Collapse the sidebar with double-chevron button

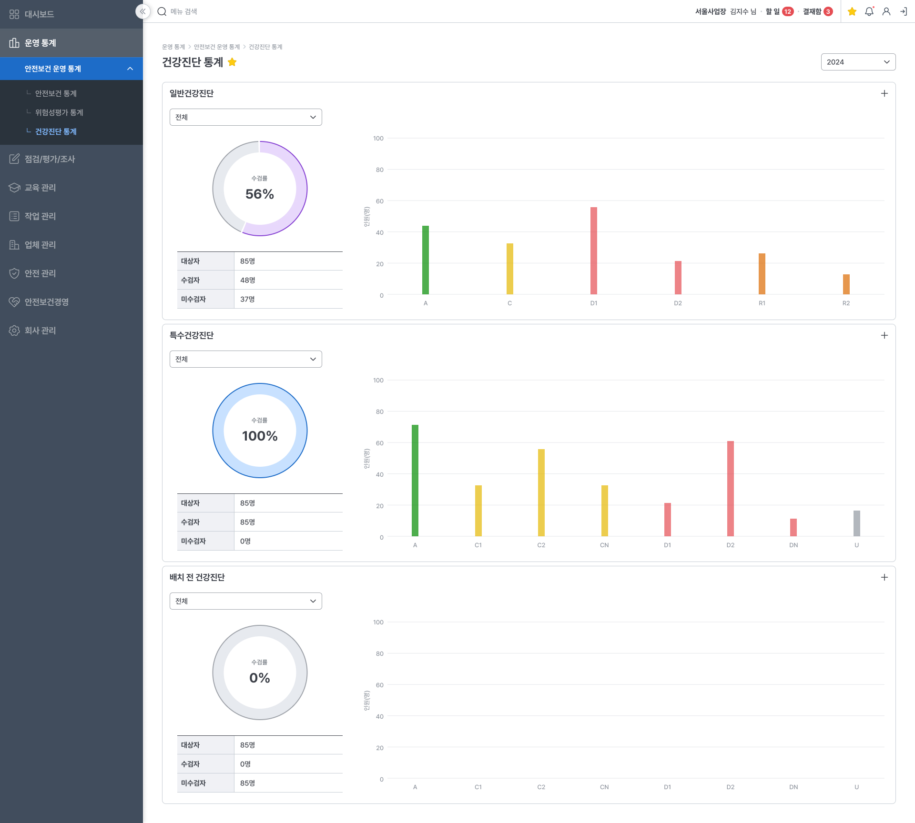pyautogui.click(x=142, y=11)
